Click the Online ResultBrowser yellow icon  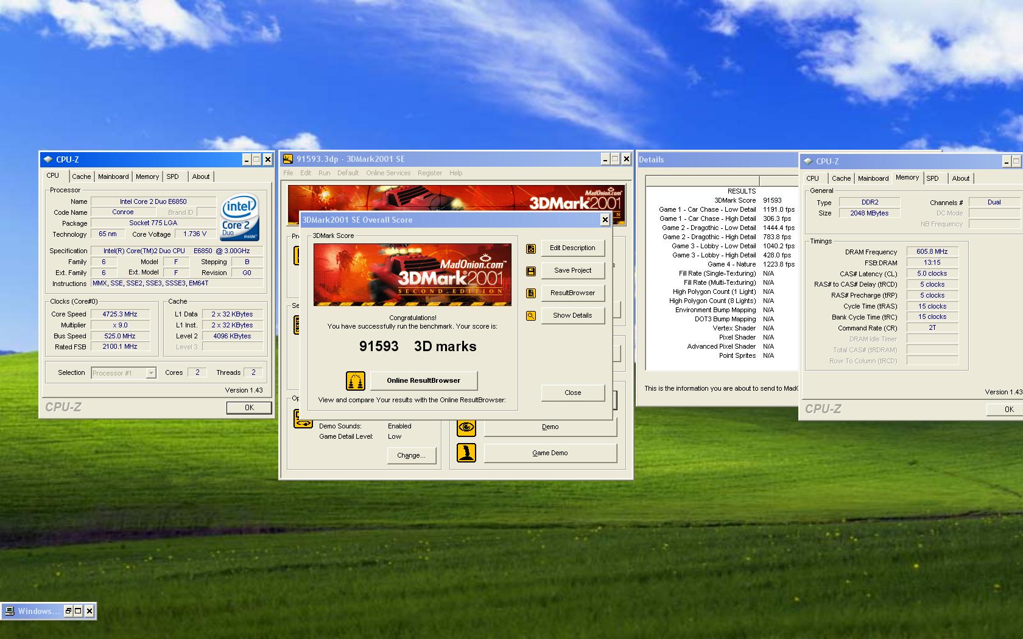point(356,381)
